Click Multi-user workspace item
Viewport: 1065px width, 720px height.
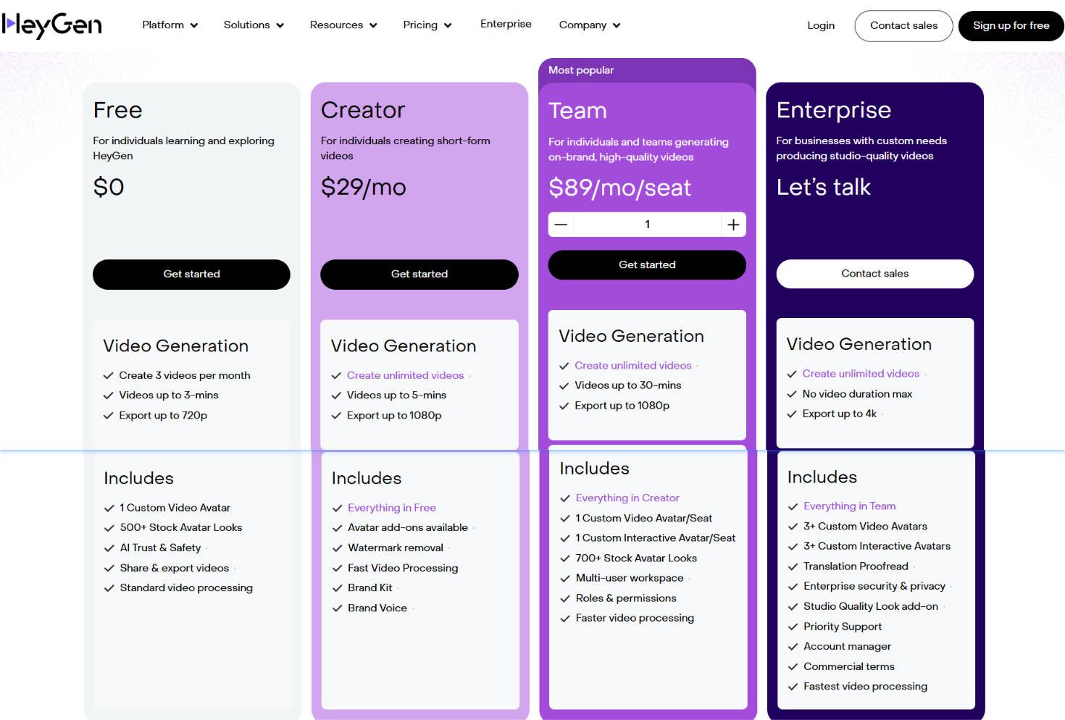tap(630, 578)
